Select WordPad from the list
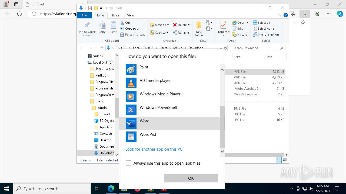Screen dimensions: 346x194 tap(169, 137)
